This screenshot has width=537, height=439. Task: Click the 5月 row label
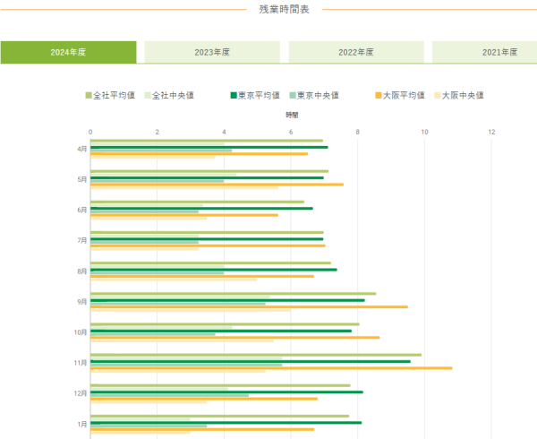tap(82, 179)
